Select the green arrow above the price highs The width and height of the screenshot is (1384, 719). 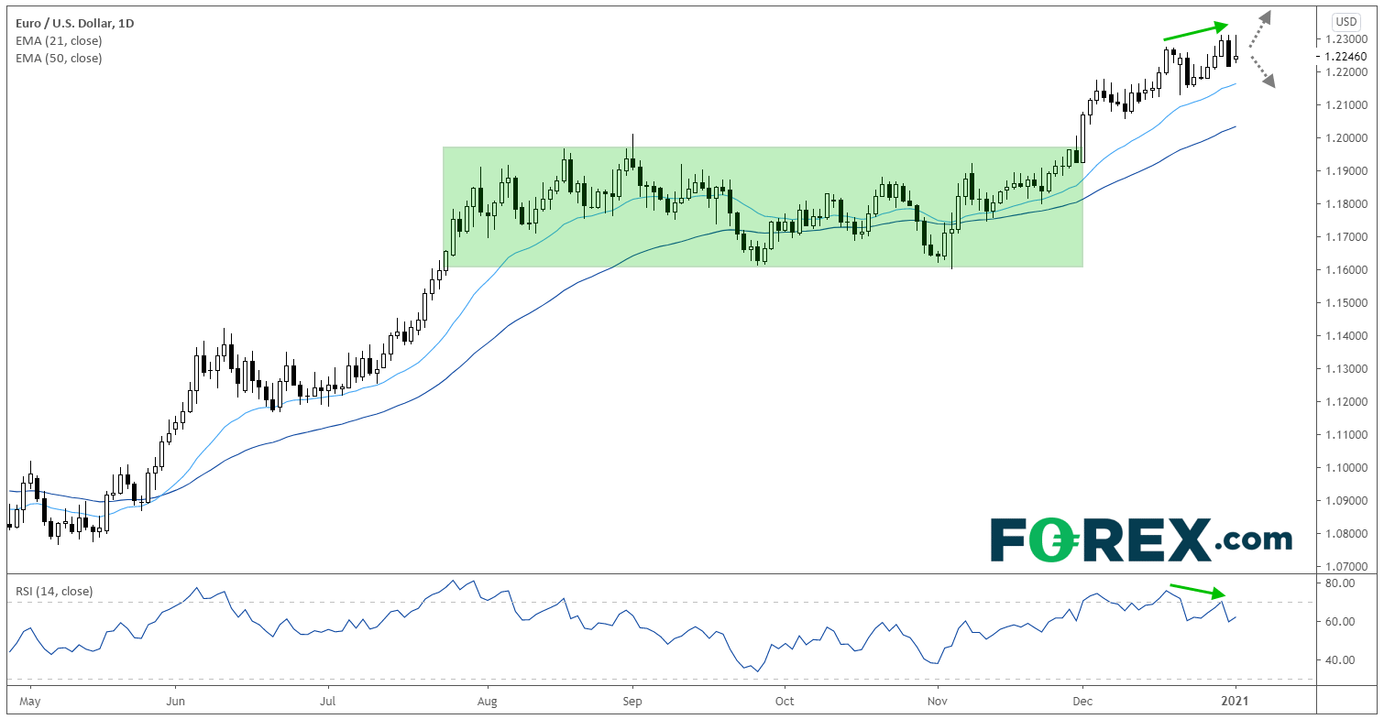[x=1195, y=32]
